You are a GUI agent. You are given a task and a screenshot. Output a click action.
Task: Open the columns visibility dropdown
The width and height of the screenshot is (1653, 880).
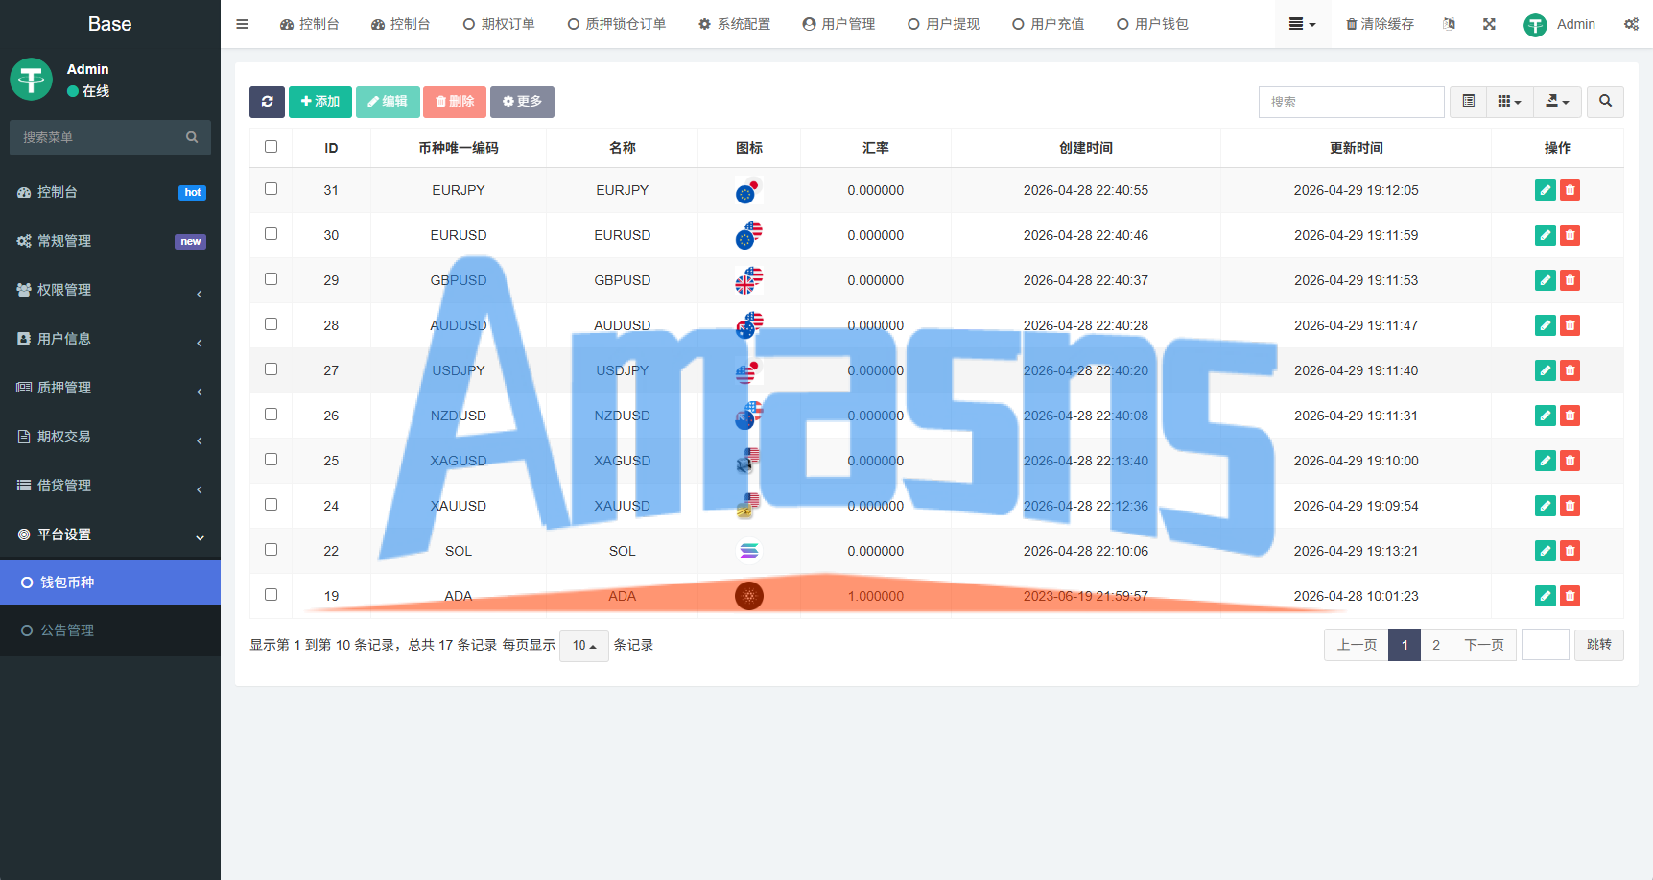tap(1509, 102)
